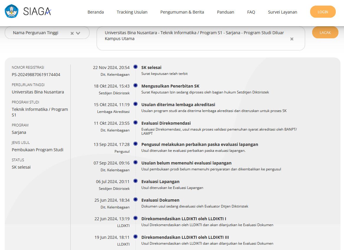Click the NOMOR REGISTRASI label
The height and width of the screenshot is (250, 344).
(x=28, y=68)
